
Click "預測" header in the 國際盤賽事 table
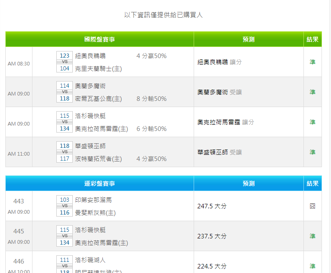click(x=249, y=40)
